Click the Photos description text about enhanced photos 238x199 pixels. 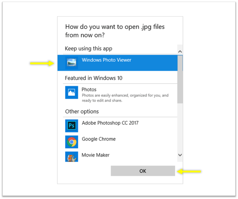[x=125, y=98]
